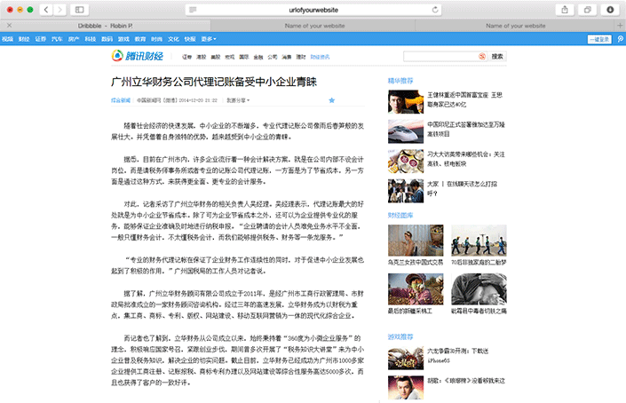Viewport: 626px width, 403px height.
Task: Click the urlofyourwebsite address bar
Action: pos(312,9)
